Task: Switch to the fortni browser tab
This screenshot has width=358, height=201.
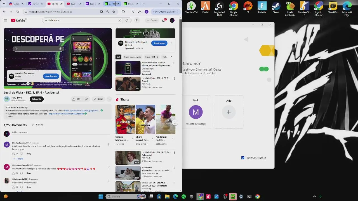Action: coord(36,4)
